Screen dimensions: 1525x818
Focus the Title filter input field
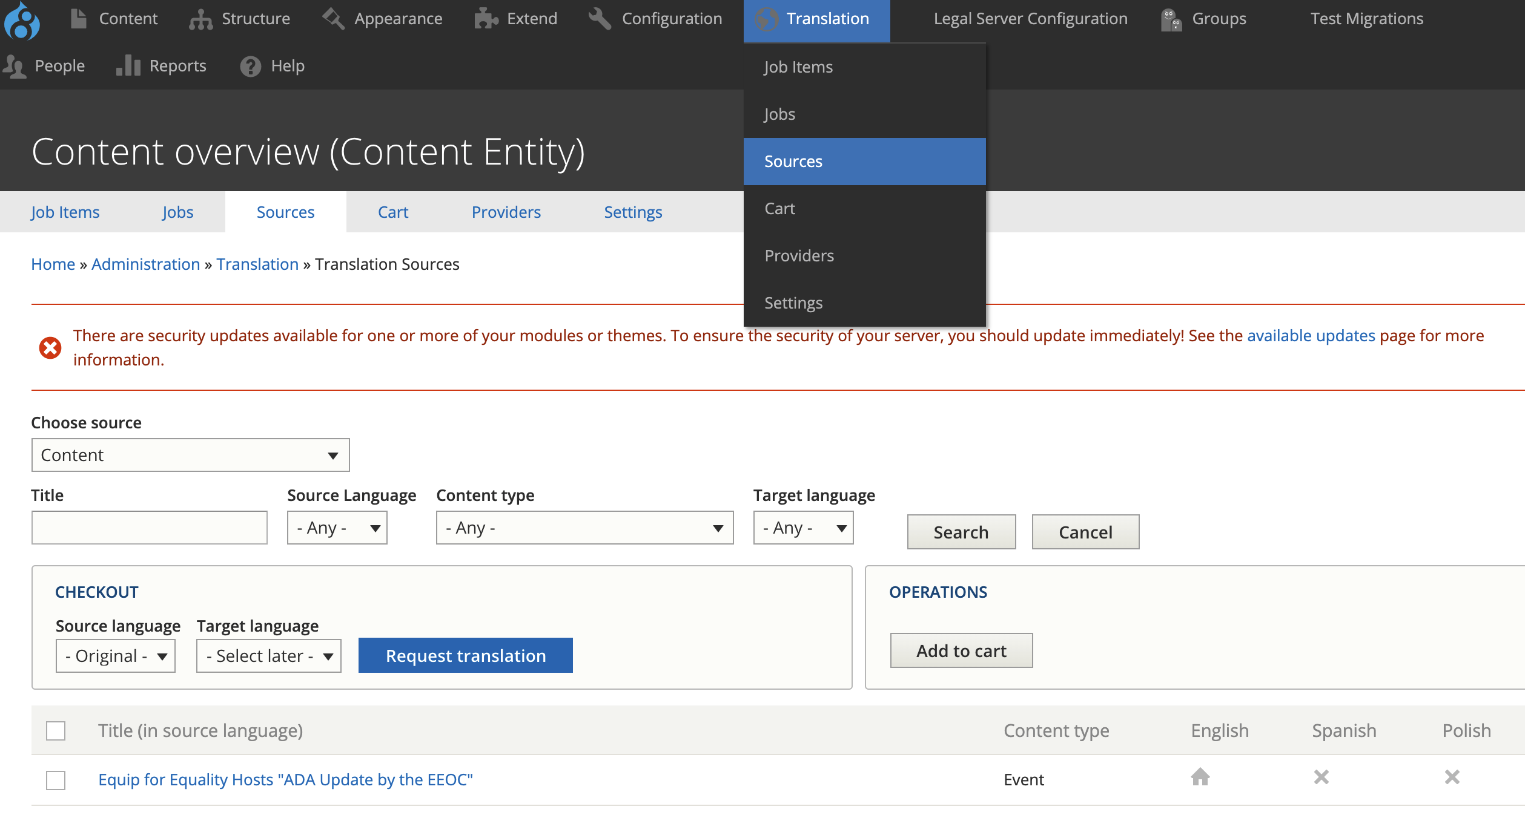pos(149,528)
